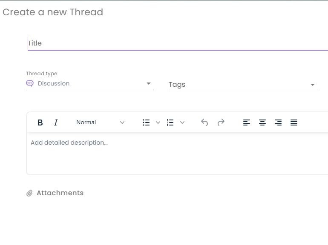Justify the description text
The height and width of the screenshot is (245, 328).
tap(294, 122)
